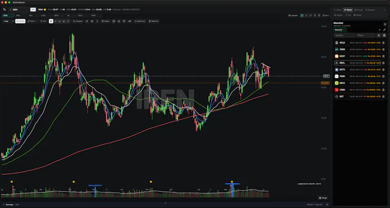The image size is (390, 208).
Task: Expand more side panel tabs with the chevron
Action: [385, 10]
